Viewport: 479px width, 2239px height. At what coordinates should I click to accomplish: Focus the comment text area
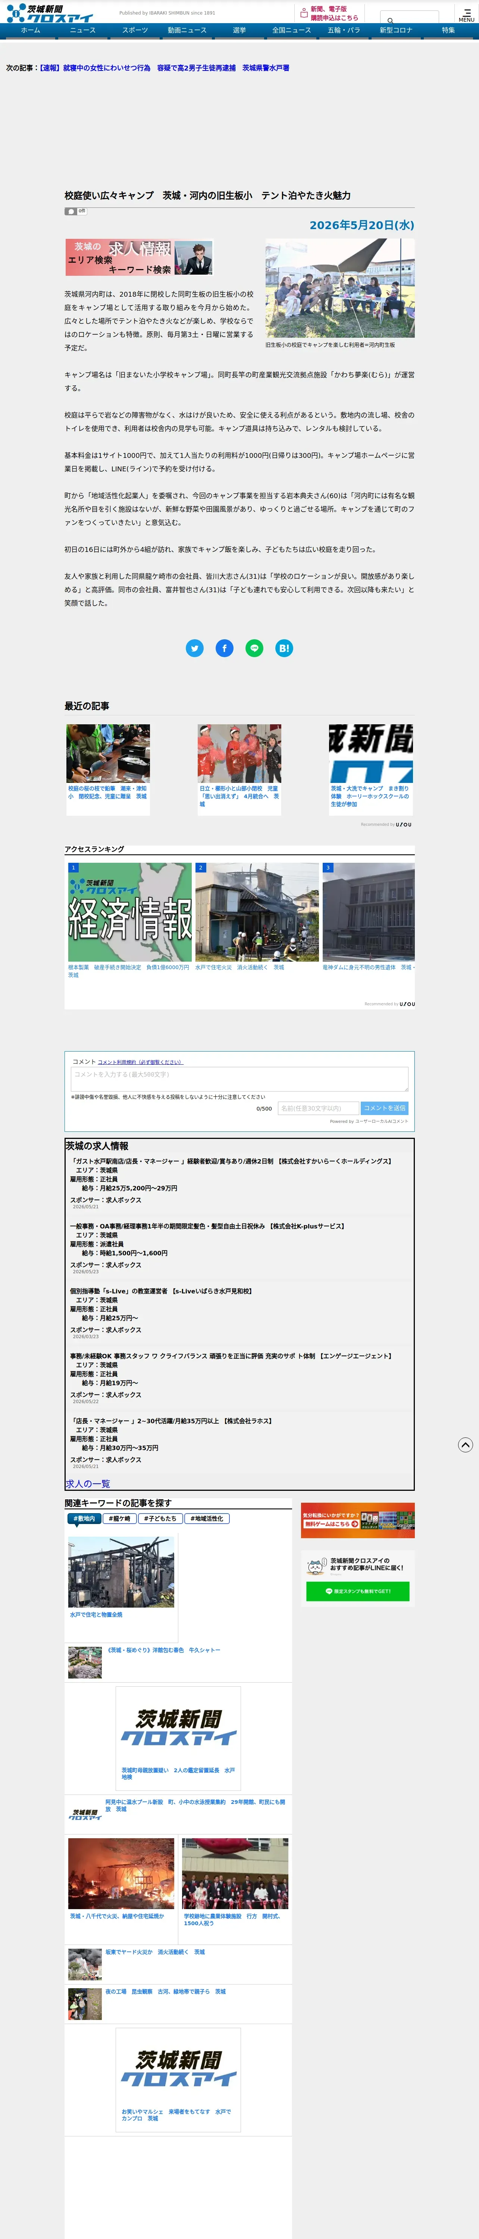coord(239,1079)
